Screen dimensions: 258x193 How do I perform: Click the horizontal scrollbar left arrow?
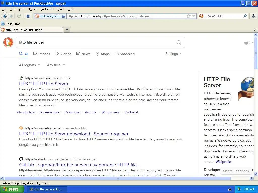click(x=2, y=178)
